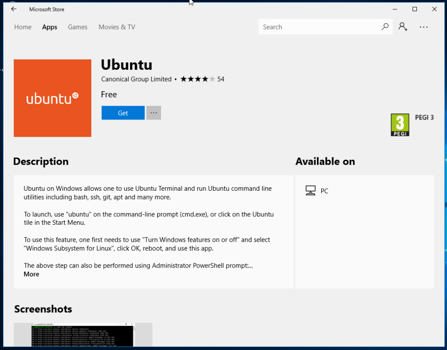Expand the description with the More link

pyautogui.click(x=31, y=274)
